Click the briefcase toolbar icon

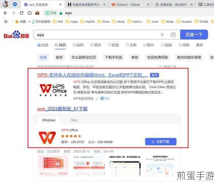tap(37, 13)
